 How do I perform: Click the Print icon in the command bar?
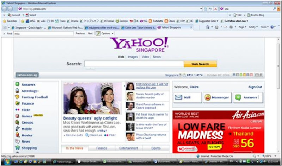pos(231,27)
